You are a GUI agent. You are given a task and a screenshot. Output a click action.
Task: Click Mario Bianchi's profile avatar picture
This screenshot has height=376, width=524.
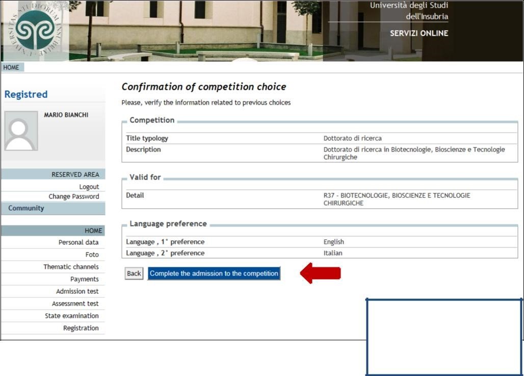pyautogui.click(x=21, y=131)
